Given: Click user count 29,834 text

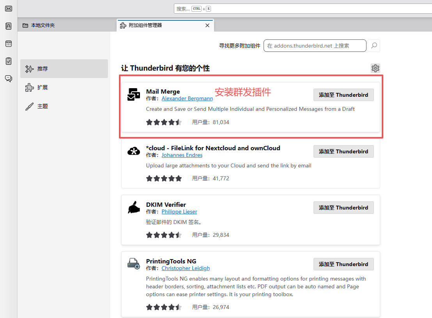Looking at the screenshot, I should point(221,235).
